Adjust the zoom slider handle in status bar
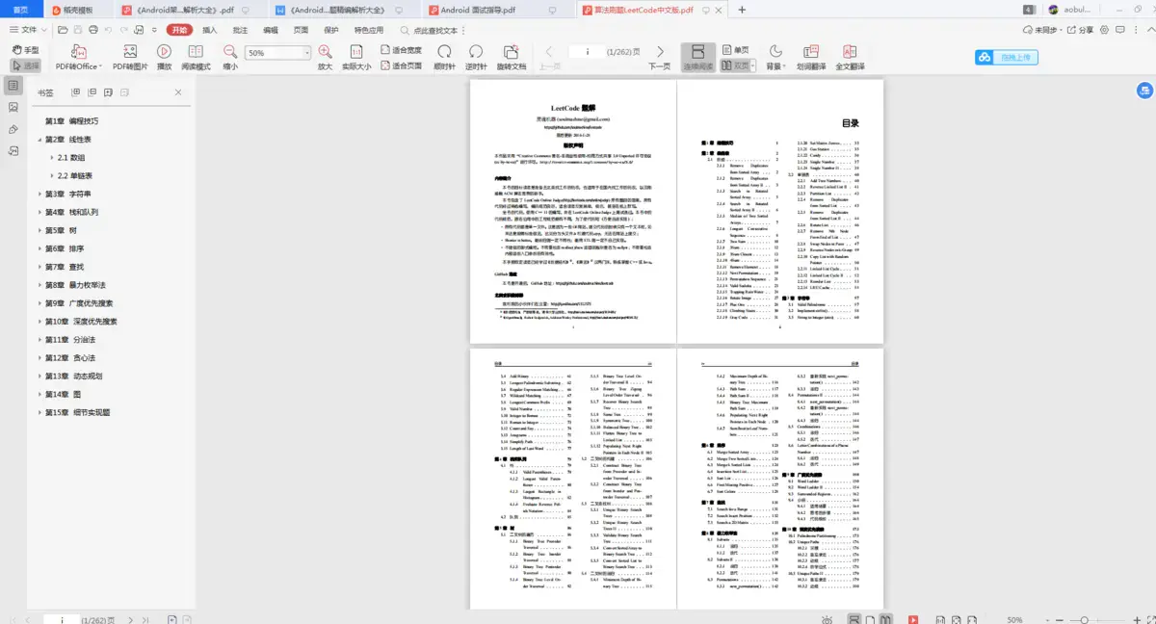Screen dimensions: 1156x624 (1085, 619)
